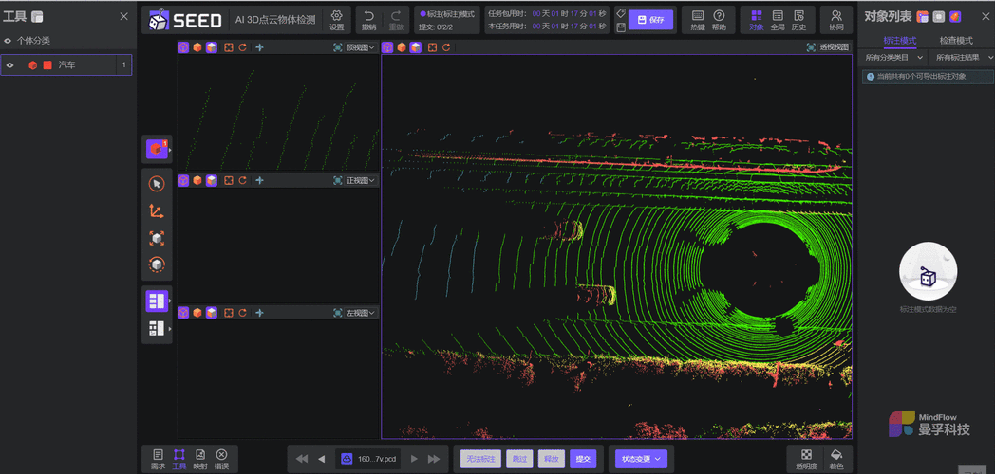Open the 热键 hotkeys keyboard icon

pyautogui.click(x=698, y=20)
